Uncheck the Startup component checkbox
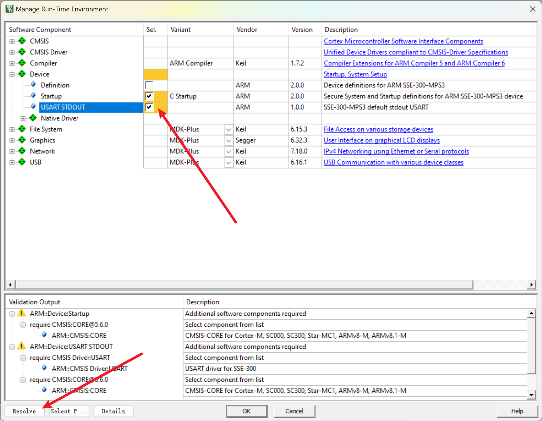Viewport: 542px width, 421px height. point(149,96)
